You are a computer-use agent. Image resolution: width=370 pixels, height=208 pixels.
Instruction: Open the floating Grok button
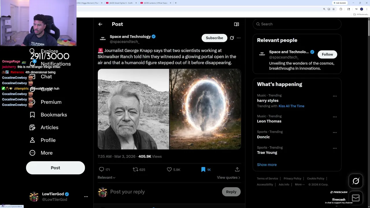click(x=356, y=181)
